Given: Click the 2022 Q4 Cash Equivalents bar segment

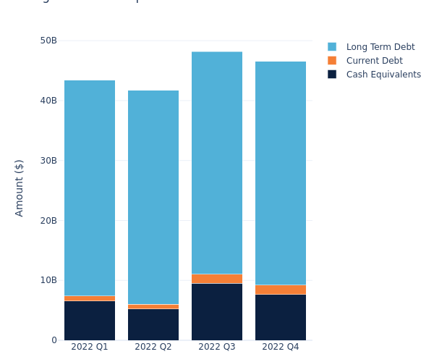Looking at the screenshot, I should [x=281, y=317].
